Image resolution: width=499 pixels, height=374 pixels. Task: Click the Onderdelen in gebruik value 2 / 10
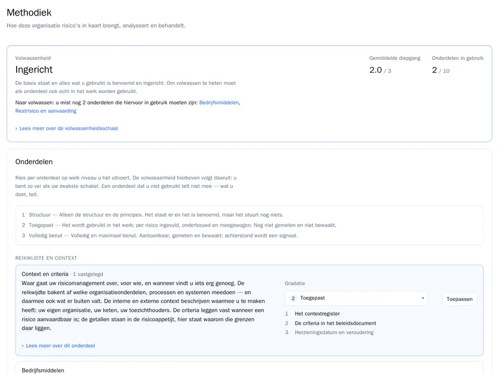click(x=441, y=70)
